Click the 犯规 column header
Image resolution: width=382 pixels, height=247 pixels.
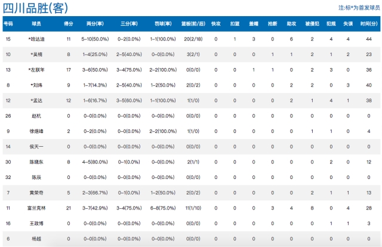coord(331,24)
